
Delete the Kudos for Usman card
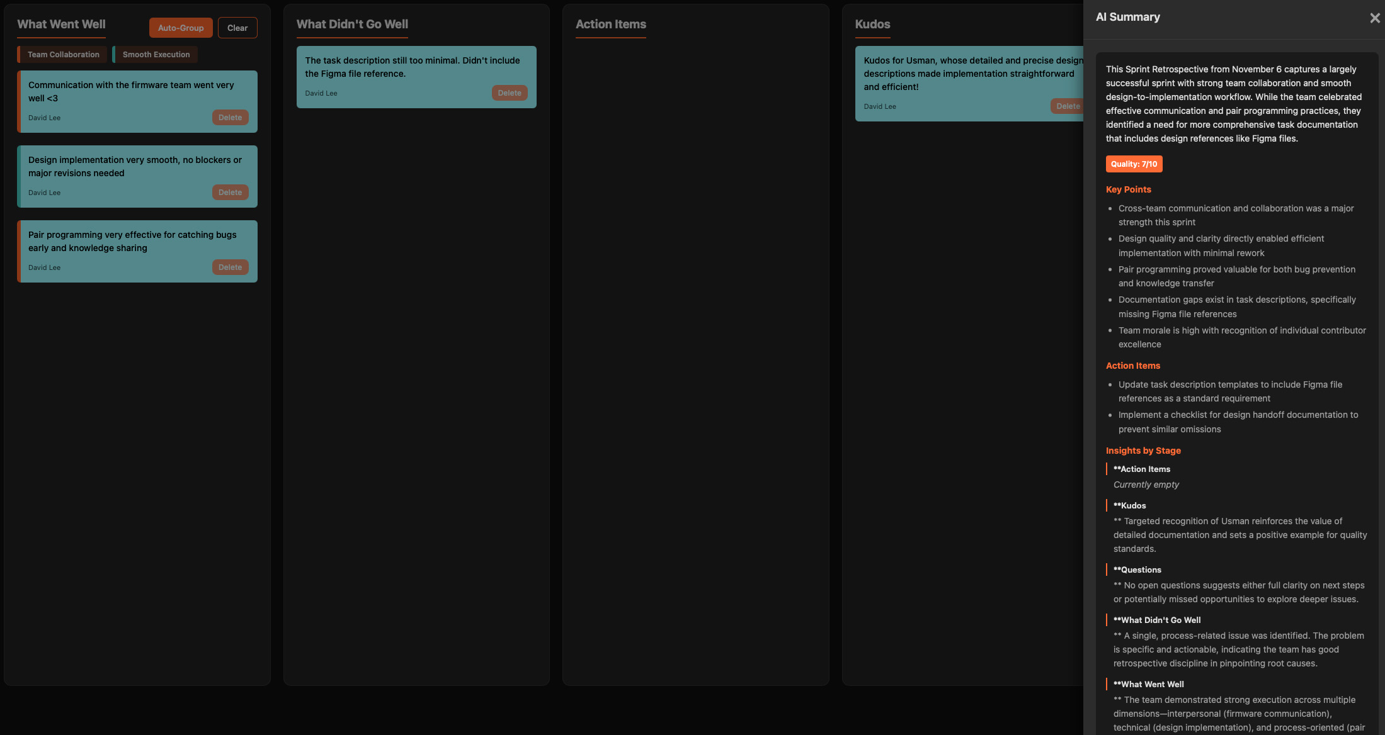coord(1067,106)
